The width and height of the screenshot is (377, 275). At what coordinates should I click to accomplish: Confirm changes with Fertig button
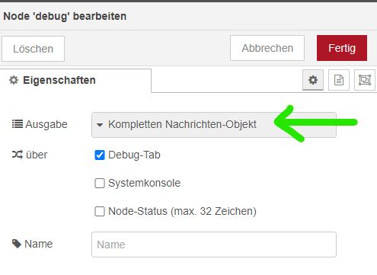point(342,48)
